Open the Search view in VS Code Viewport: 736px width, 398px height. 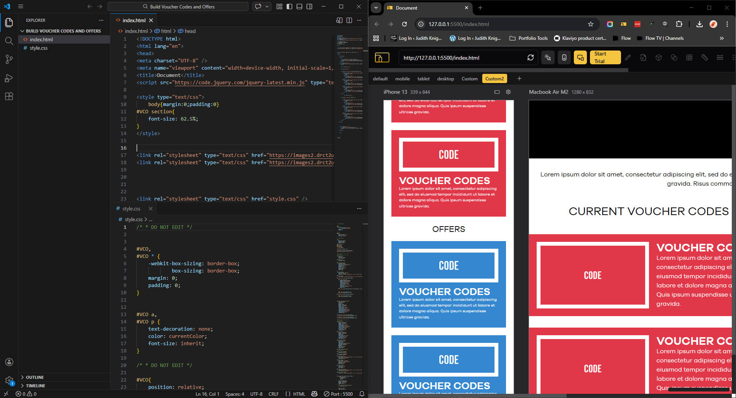(x=9, y=41)
